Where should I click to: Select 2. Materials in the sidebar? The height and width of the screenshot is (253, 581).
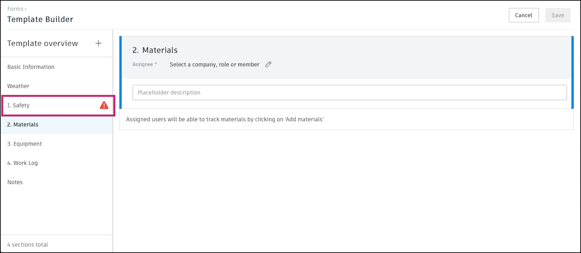click(23, 125)
